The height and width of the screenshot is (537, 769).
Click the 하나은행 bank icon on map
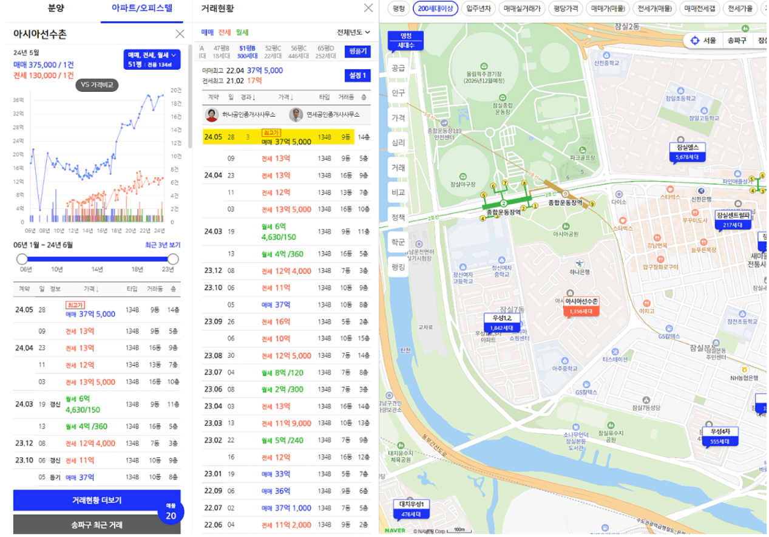pos(580,263)
